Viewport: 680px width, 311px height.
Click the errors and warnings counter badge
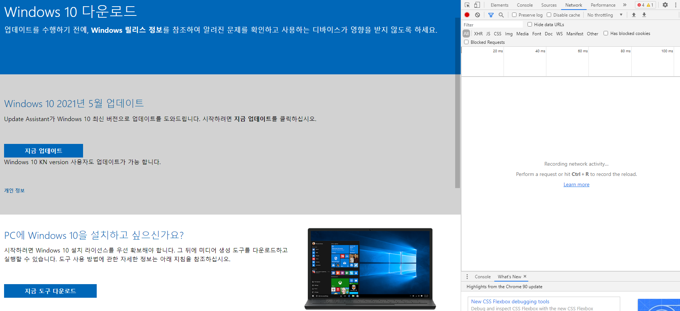[x=645, y=5]
